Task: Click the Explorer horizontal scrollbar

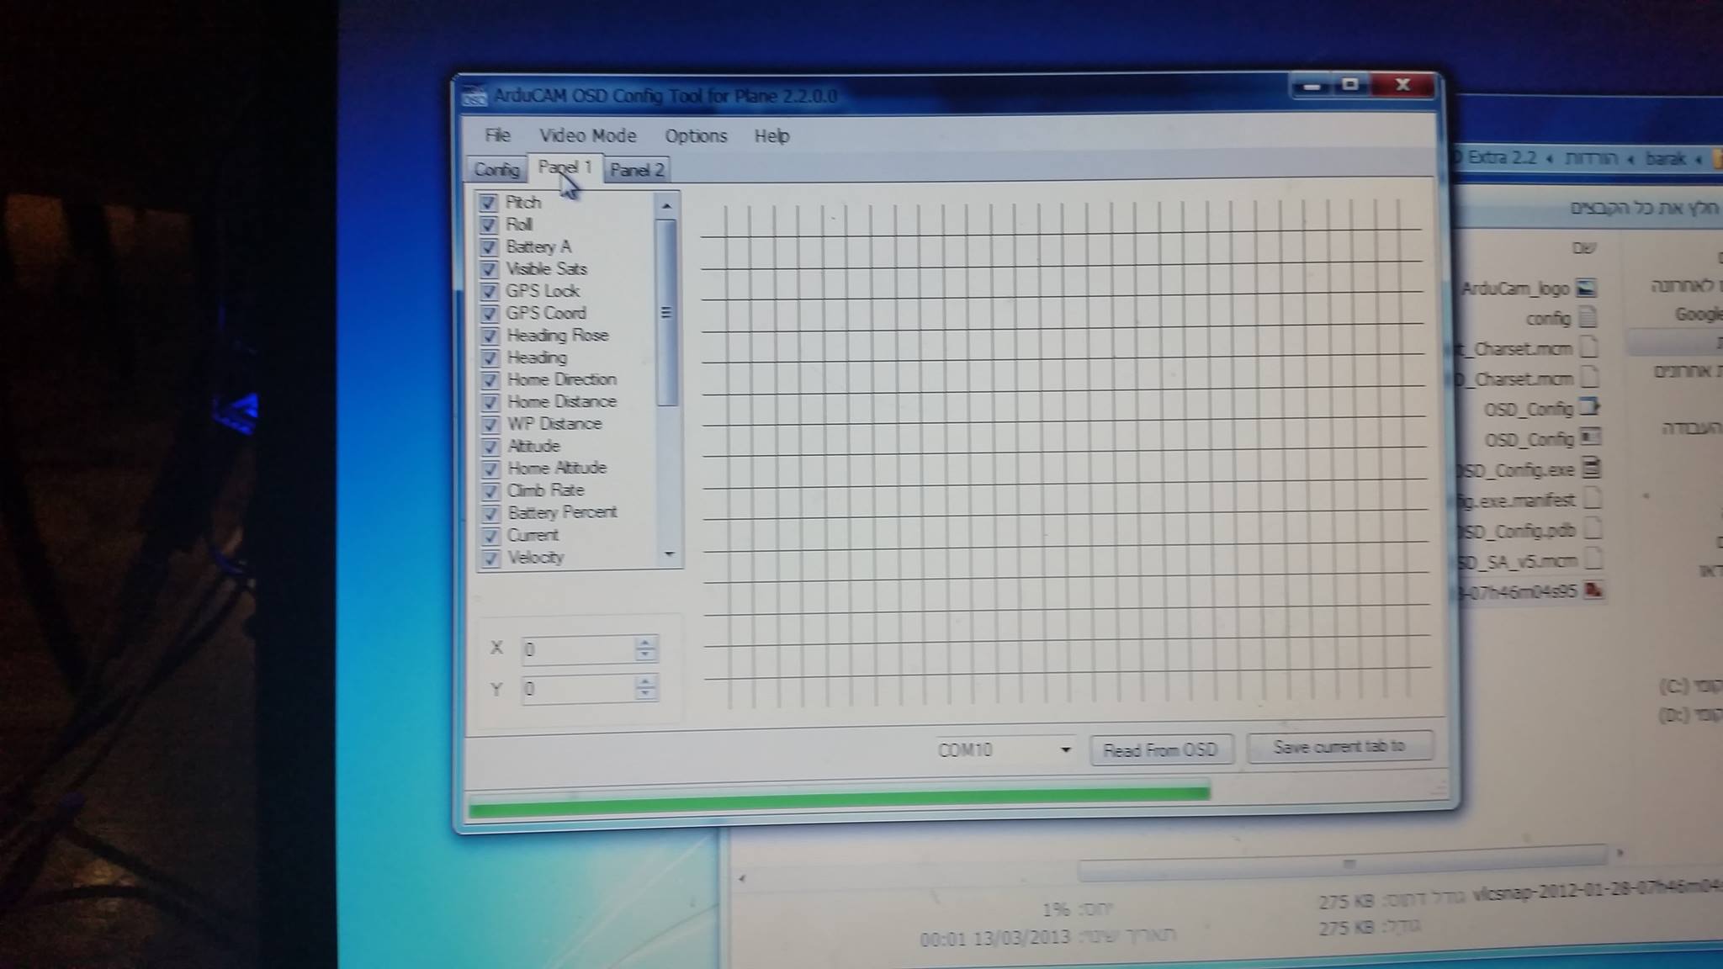Action: 1344,866
